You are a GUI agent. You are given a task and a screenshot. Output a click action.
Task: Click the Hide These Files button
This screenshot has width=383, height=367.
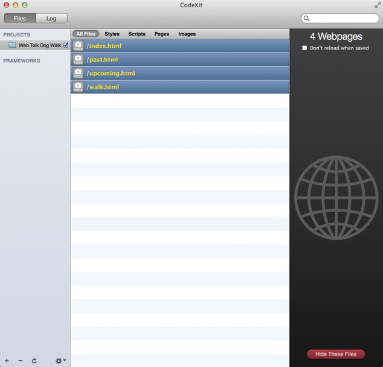[x=336, y=354]
